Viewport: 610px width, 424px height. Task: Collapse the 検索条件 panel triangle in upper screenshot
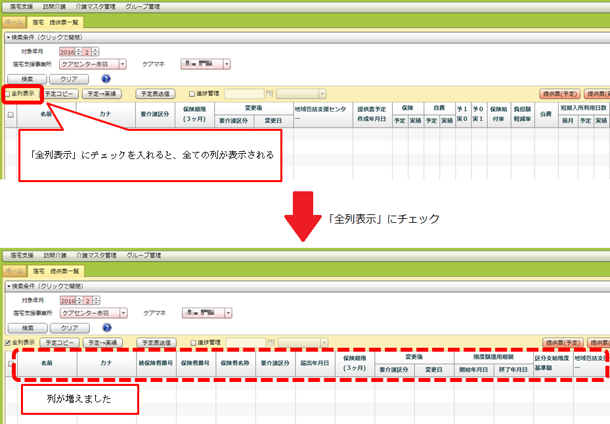click(9, 38)
